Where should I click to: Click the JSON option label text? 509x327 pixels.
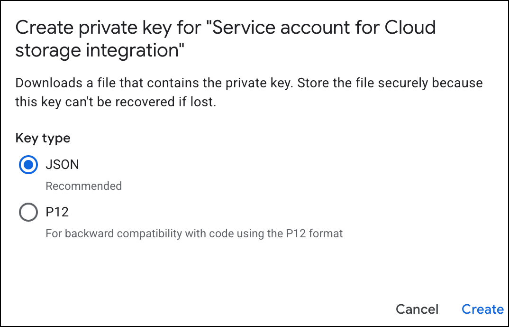[62, 165]
